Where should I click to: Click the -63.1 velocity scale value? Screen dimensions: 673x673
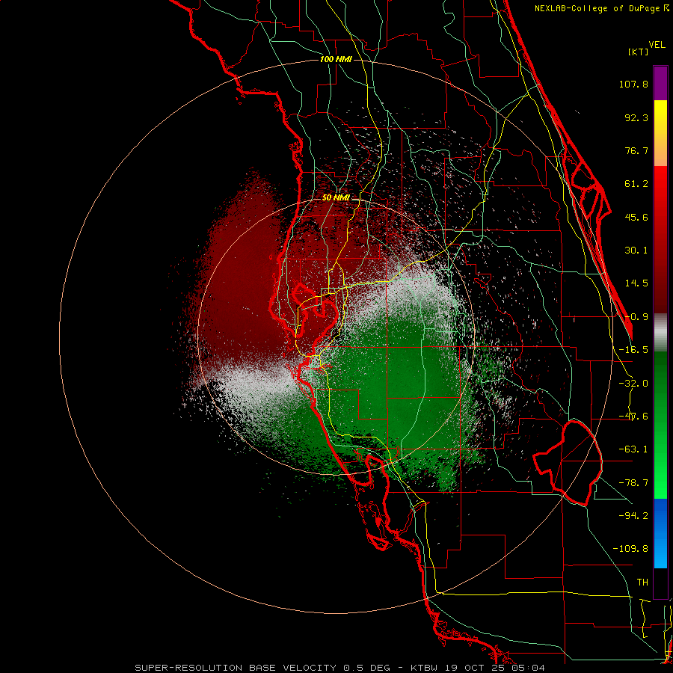pos(633,449)
